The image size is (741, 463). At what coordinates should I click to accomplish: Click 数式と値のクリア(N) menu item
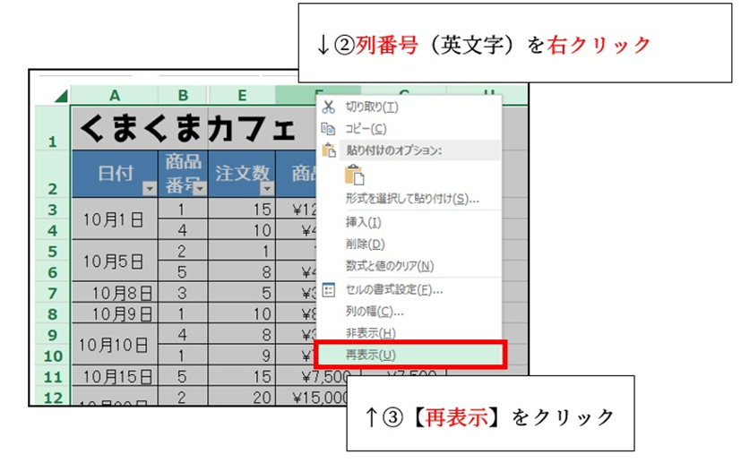pyautogui.click(x=389, y=266)
